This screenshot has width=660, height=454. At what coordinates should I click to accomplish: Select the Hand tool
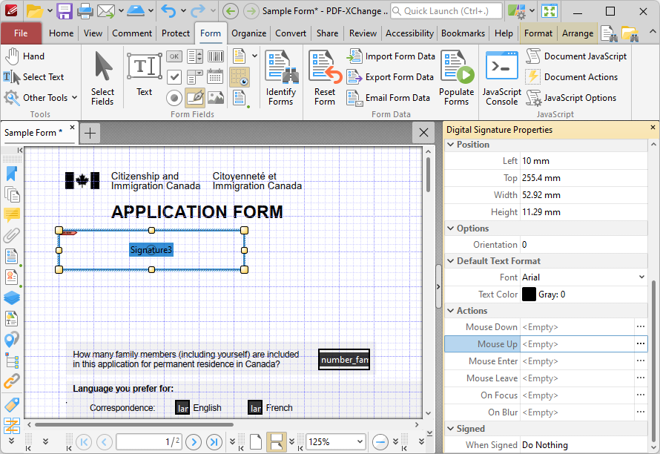click(24, 56)
